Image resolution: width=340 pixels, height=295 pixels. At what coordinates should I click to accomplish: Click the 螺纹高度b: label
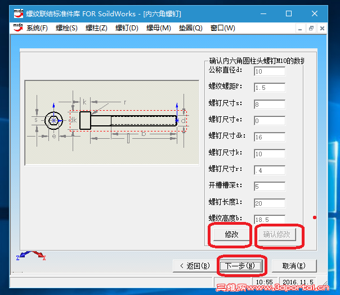pyautogui.click(x=225, y=218)
